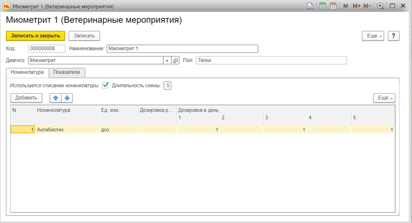Click the M memory button

(x=345, y=6)
